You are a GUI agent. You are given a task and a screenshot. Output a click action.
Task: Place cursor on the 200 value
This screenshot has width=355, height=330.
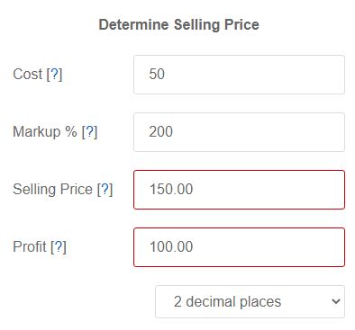pyautogui.click(x=161, y=131)
